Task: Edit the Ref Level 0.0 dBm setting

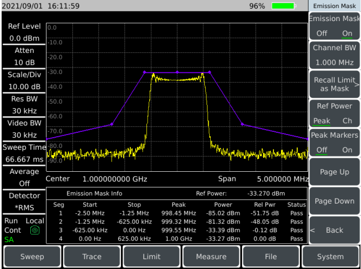Action: point(24,32)
